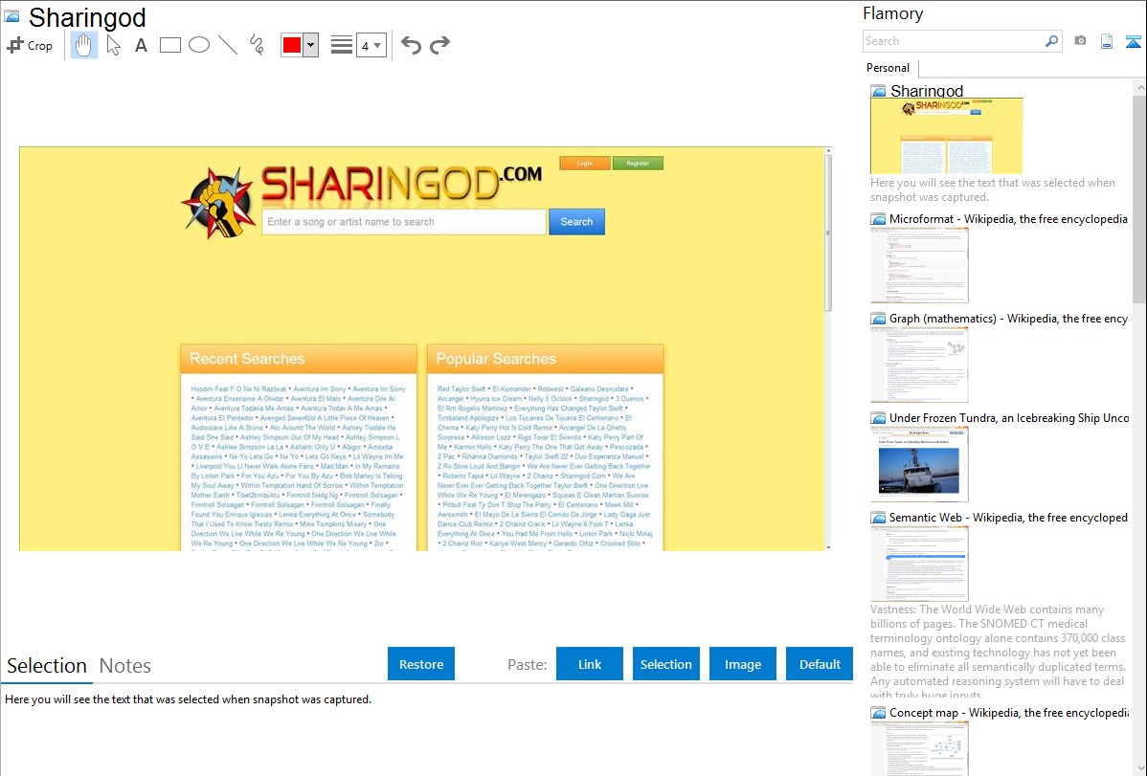Choose the text annotation tool

point(141,45)
